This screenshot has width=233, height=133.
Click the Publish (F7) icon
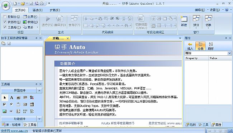(x=74, y=19)
